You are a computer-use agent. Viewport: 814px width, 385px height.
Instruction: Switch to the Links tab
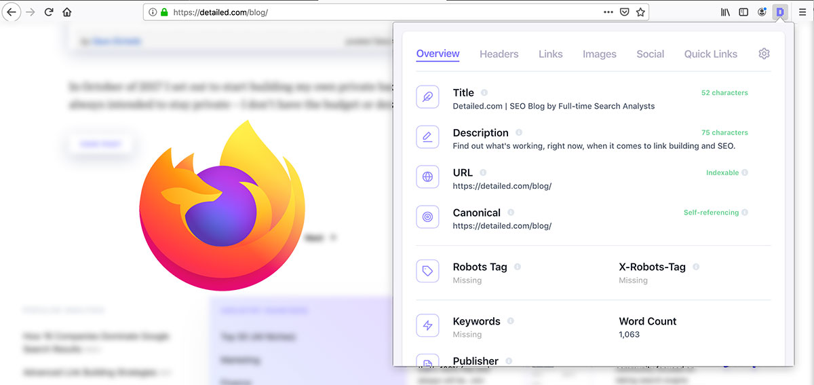coord(551,54)
